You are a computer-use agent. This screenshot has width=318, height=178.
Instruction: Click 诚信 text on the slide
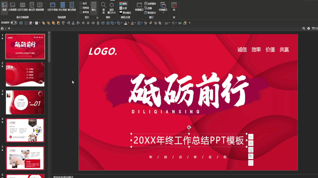[242, 50]
